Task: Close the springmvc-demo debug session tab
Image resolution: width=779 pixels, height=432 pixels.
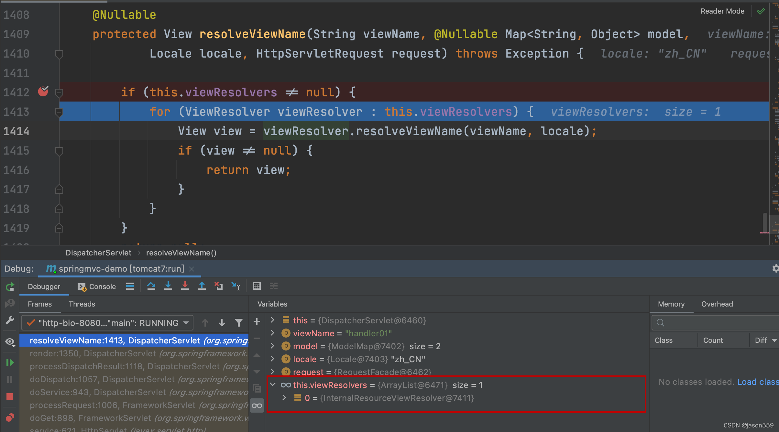Action: 192,269
